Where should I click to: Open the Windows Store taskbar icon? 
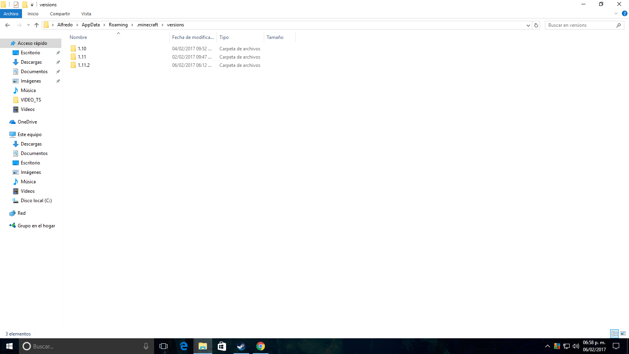[222, 346]
